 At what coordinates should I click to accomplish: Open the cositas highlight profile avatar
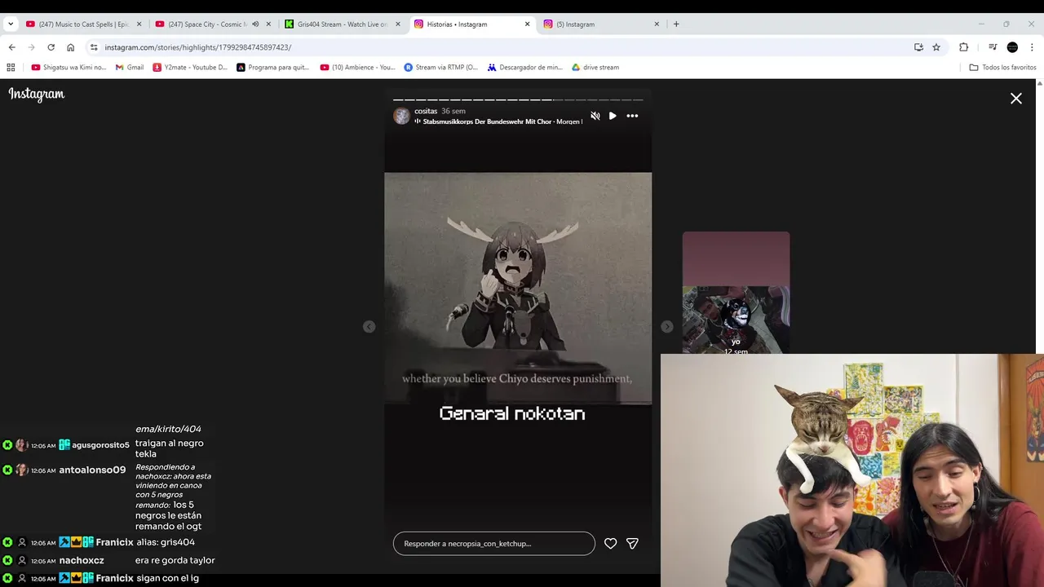[401, 116]
